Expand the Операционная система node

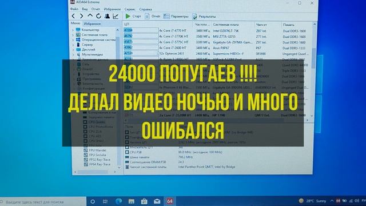(73, 39)
